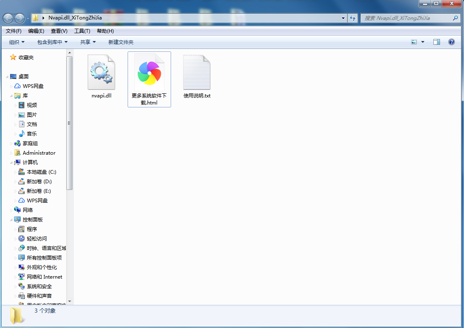Select the nvapi.dll file icon
This screenshot has height=328, width=464.
(x=101, y=72)
